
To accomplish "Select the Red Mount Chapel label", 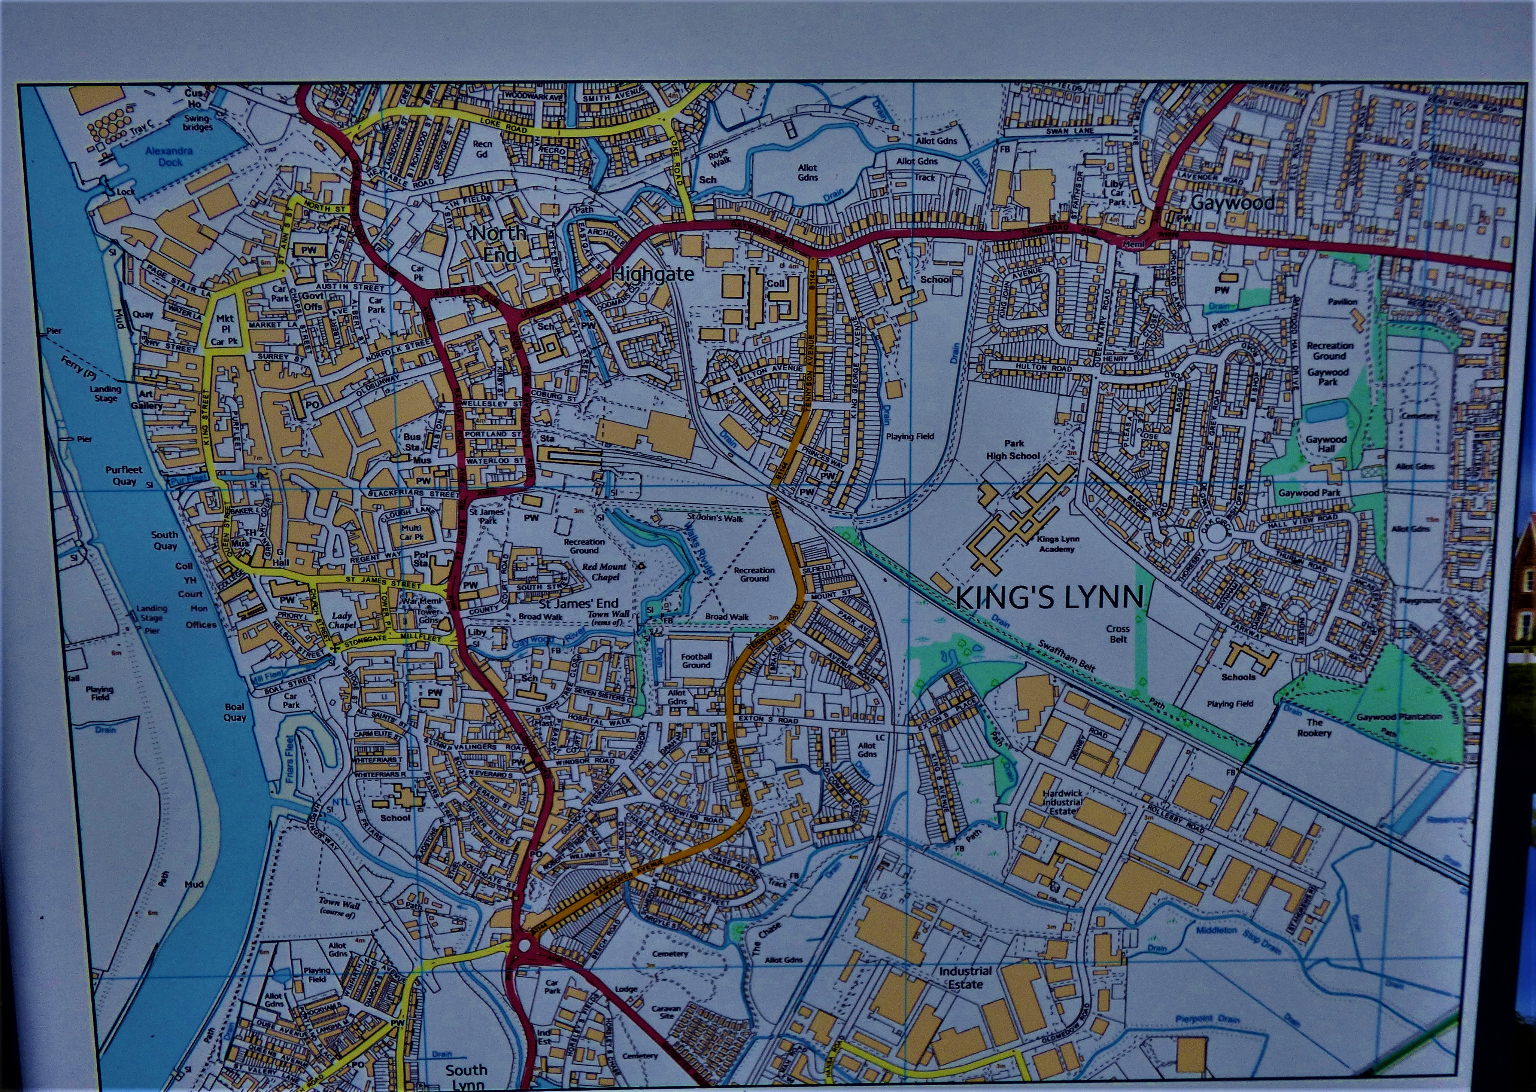I will (x=604, y=571).
